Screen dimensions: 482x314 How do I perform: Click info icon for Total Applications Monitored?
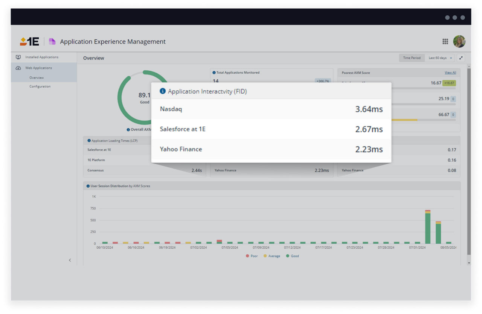(x=214, y=73)
